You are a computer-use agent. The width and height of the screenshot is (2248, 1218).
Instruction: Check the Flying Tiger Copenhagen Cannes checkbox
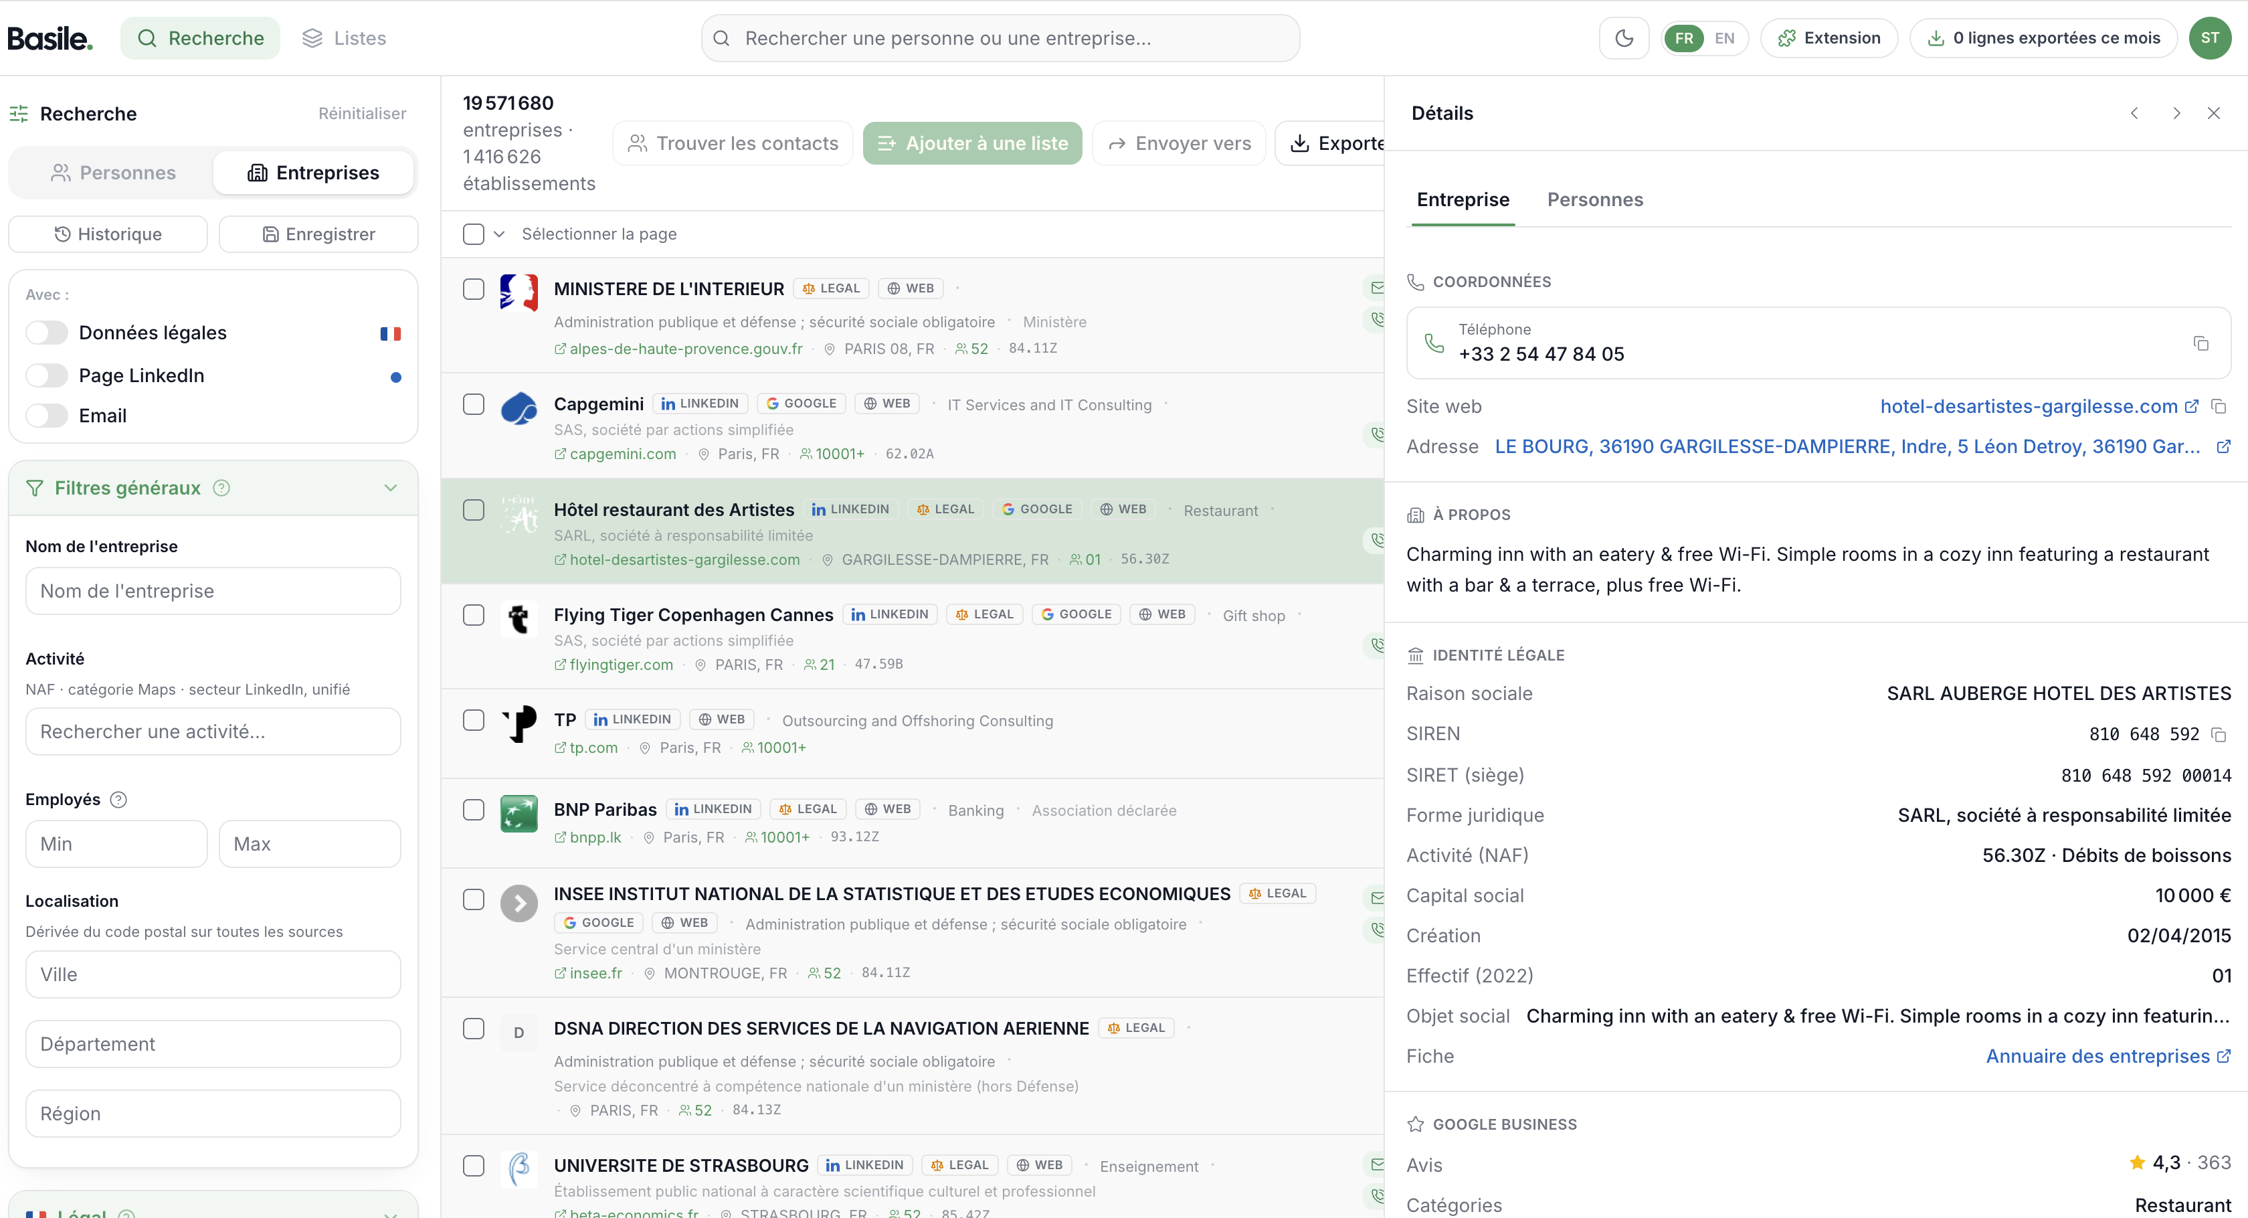pyautogui.click(x=474, y=614)
